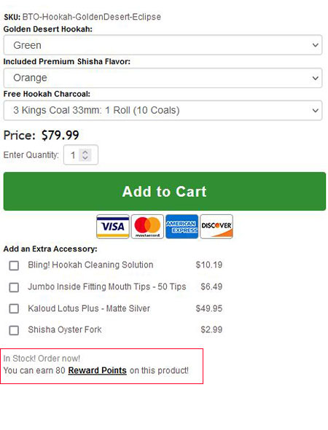Open the Golden Desert Hookah color dropdown
Viewport: 328px width, 430px height.
pyautogui.click(x=163, y=45)
